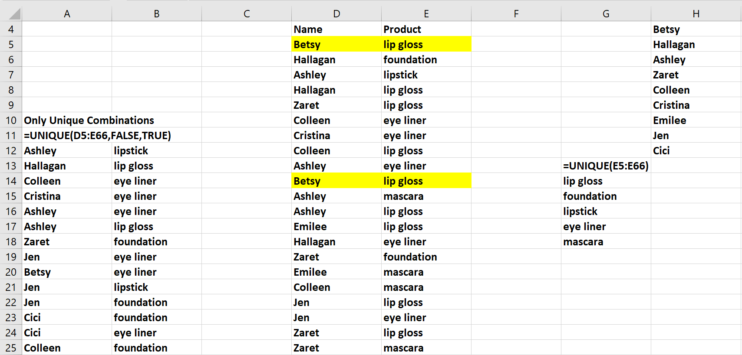The image size is (742, 355).
Task: Select column G header
Action: tap(606, 14)
